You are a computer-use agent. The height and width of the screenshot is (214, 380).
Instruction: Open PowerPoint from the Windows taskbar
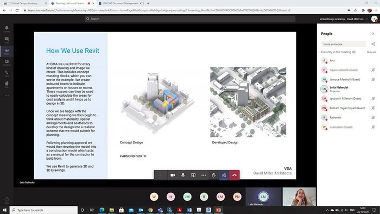coord(218,210)
